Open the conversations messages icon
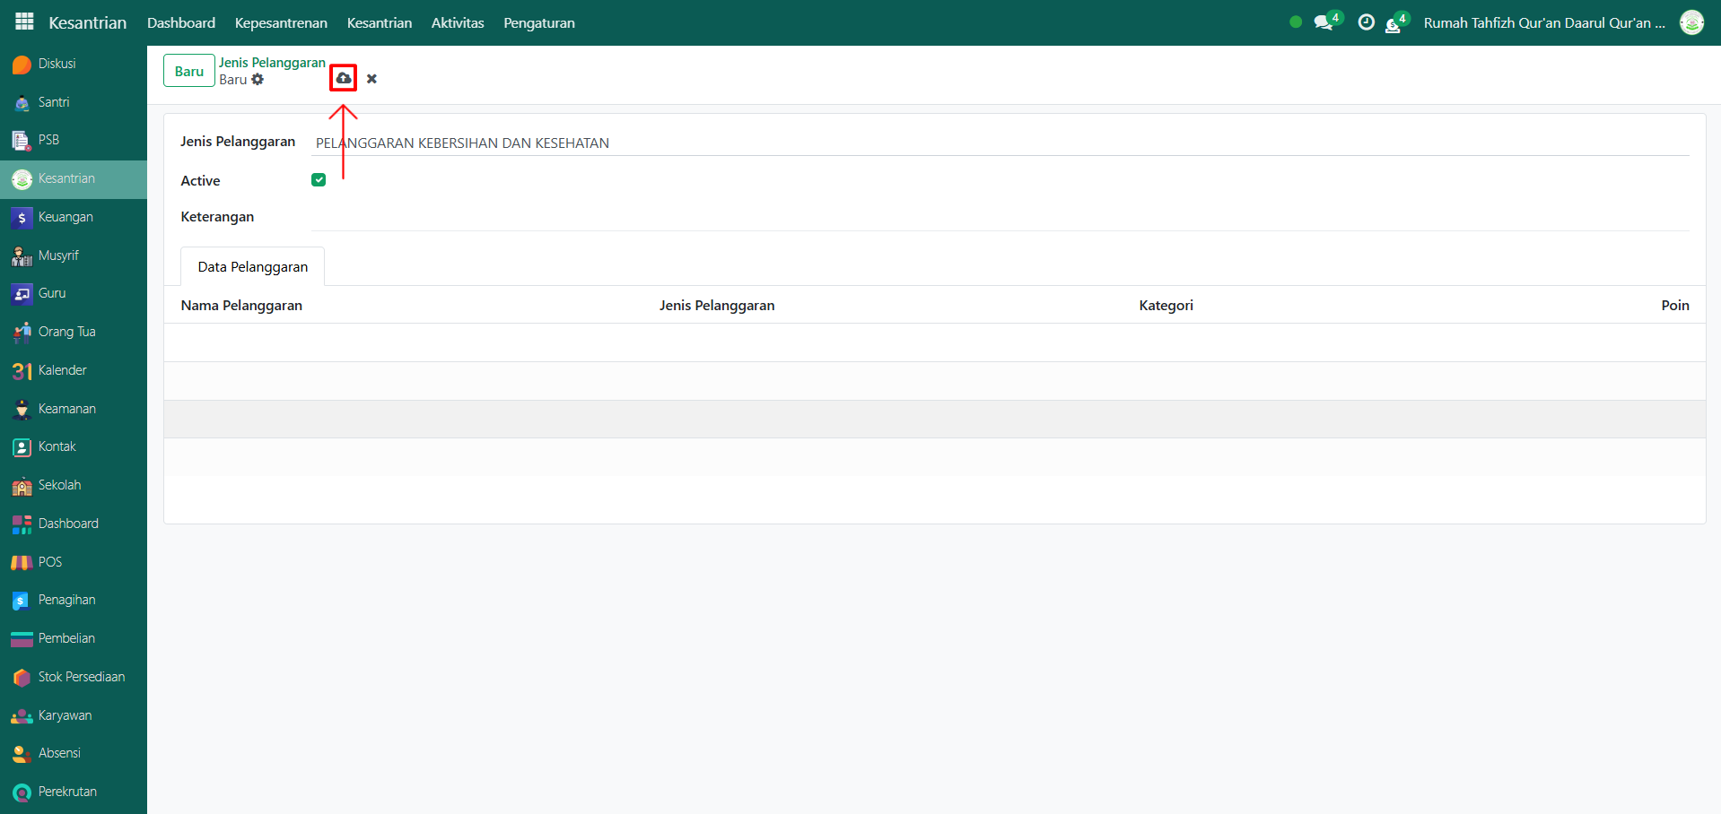Viewport: 1721px width, 814px height. (x=1324, y=22)
